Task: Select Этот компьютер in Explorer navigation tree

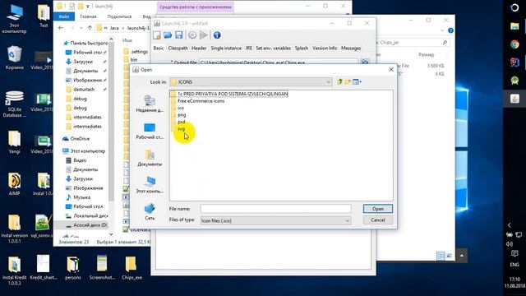Action: (84, 151)
